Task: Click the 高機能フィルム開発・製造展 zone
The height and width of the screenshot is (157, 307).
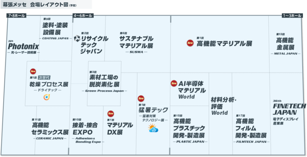Action: (x=251, y=128)
